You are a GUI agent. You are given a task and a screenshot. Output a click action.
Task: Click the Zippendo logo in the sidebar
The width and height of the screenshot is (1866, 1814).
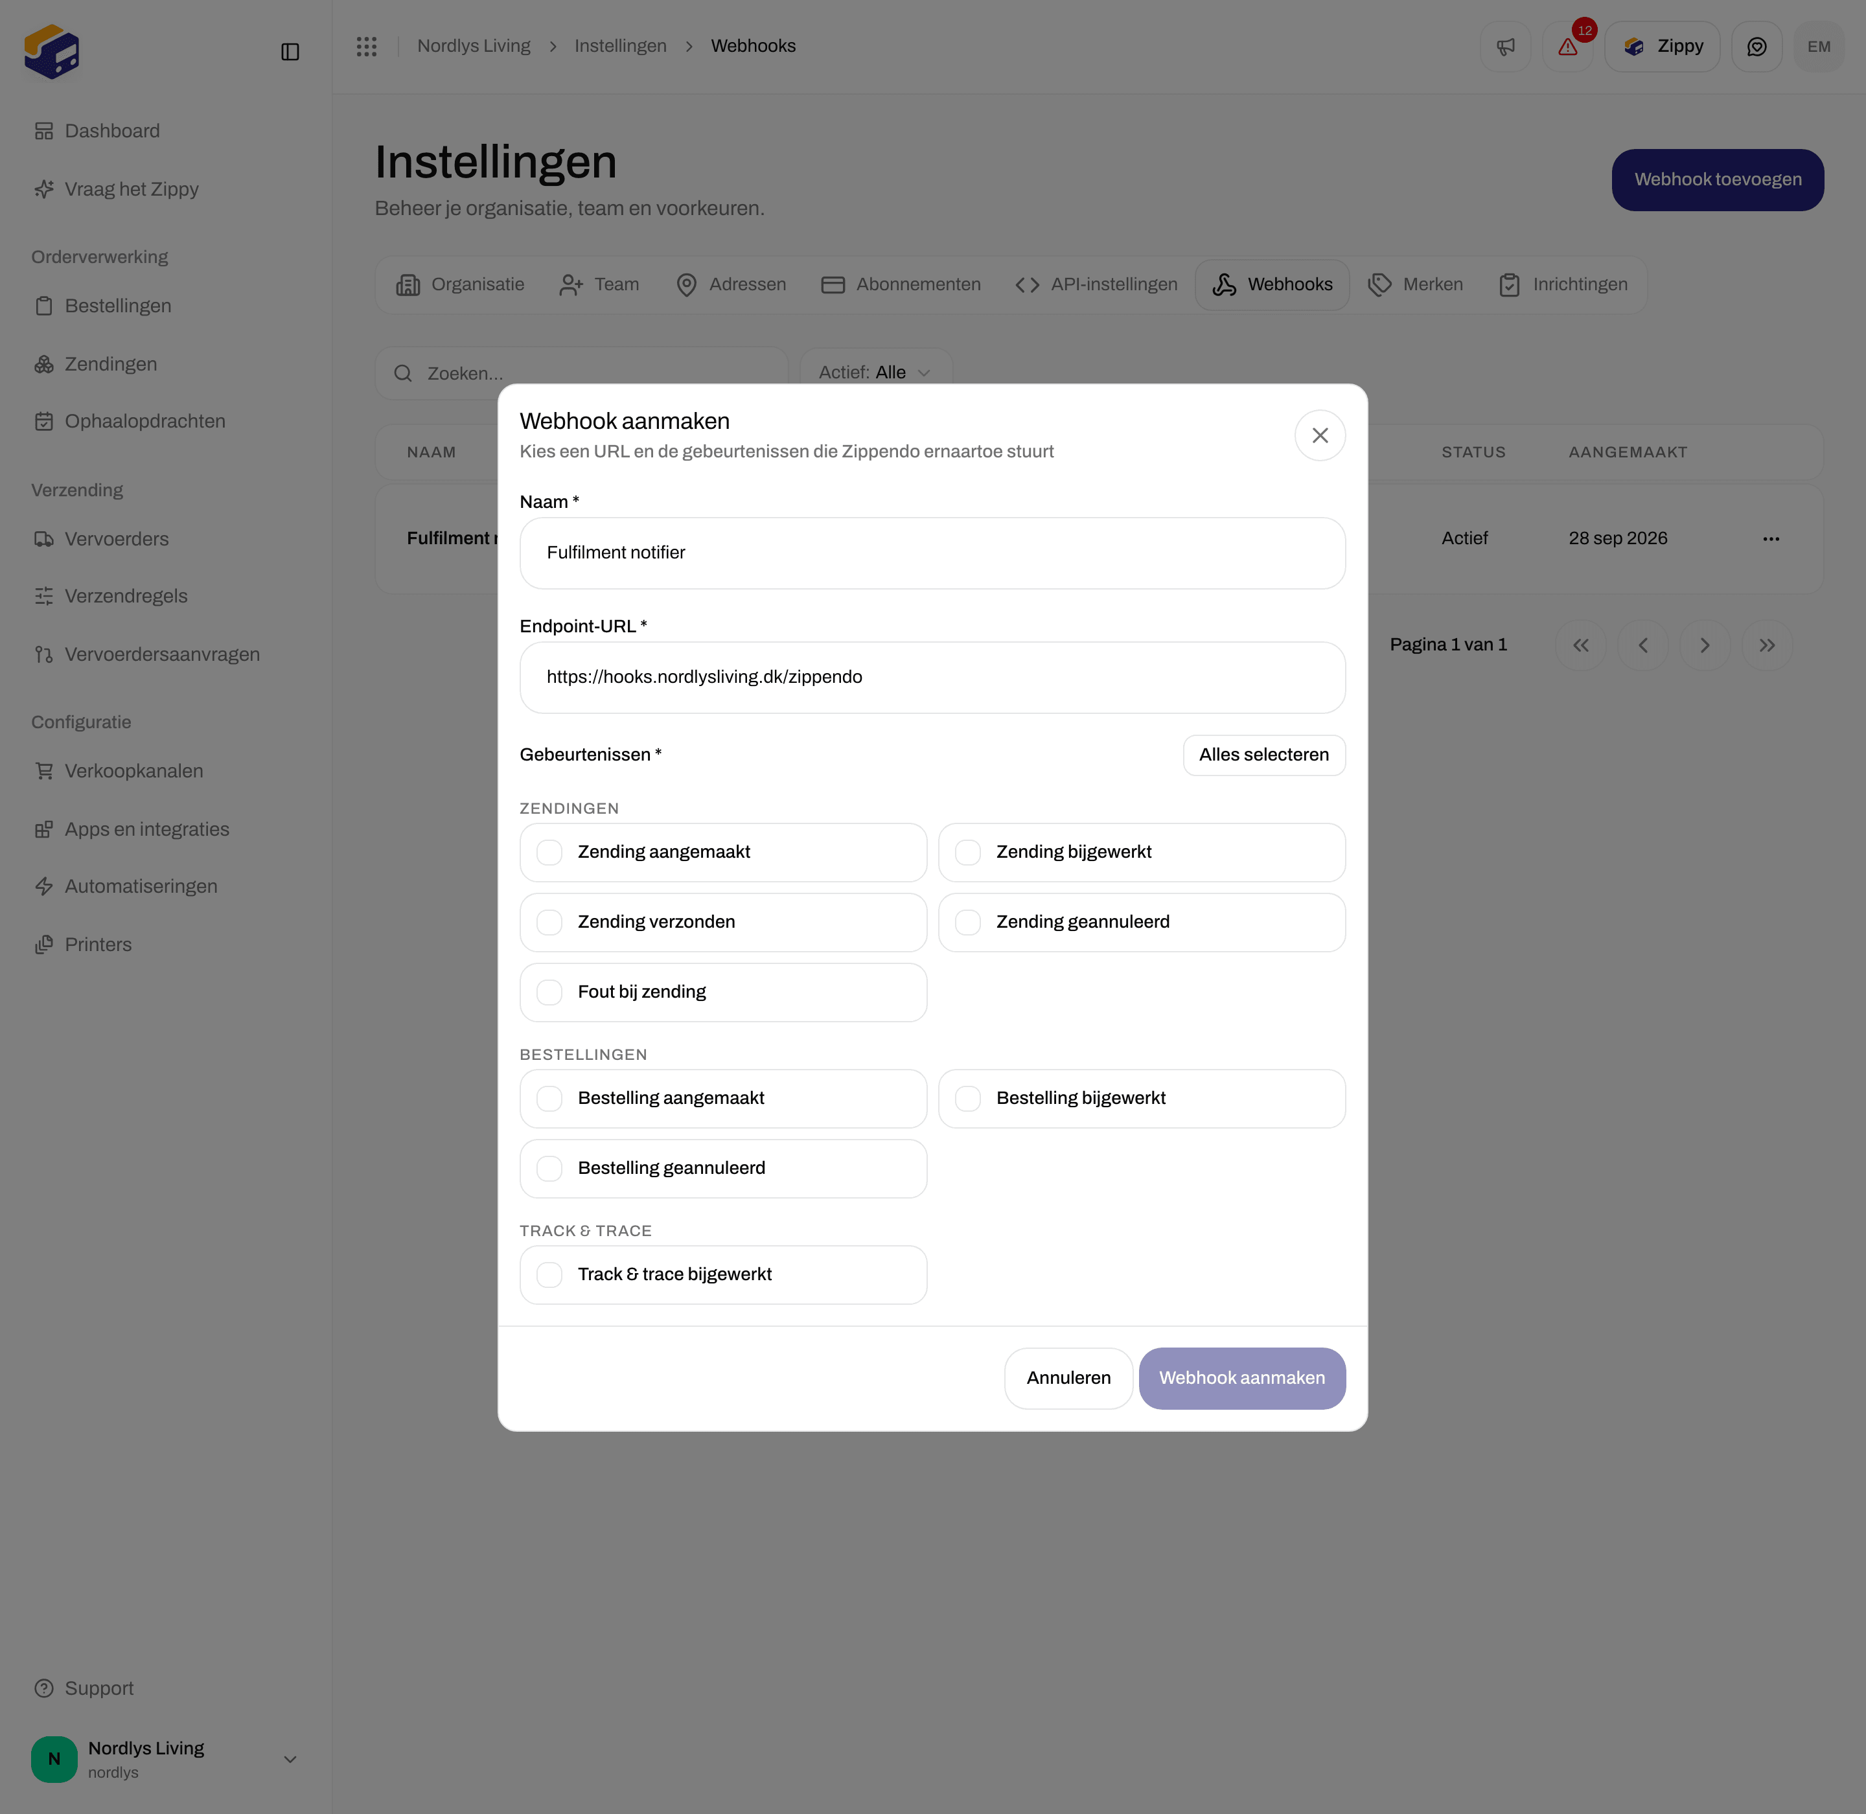pyautogui.click(x=51, y=51)
